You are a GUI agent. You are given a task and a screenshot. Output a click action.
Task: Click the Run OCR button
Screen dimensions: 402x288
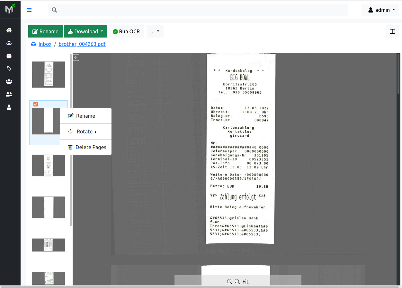pyautogui.click(x=126, y=31)
